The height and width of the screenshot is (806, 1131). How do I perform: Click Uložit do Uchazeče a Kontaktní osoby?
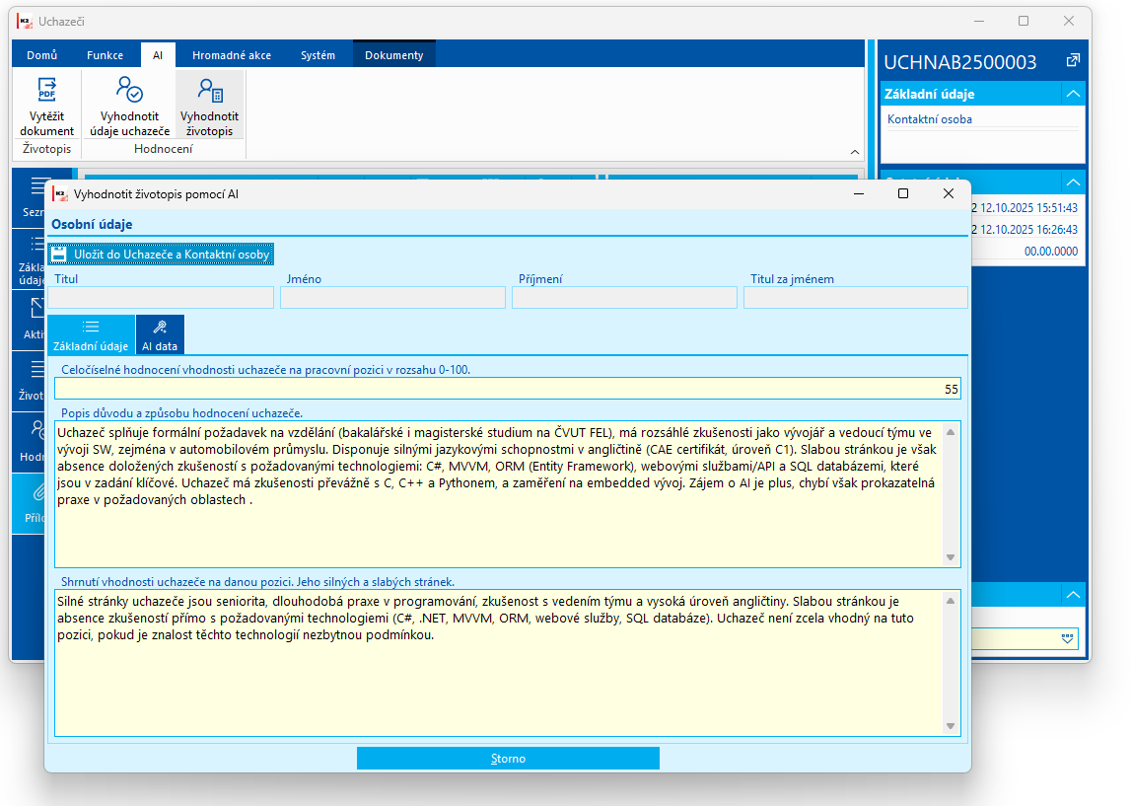pos(162,254)
